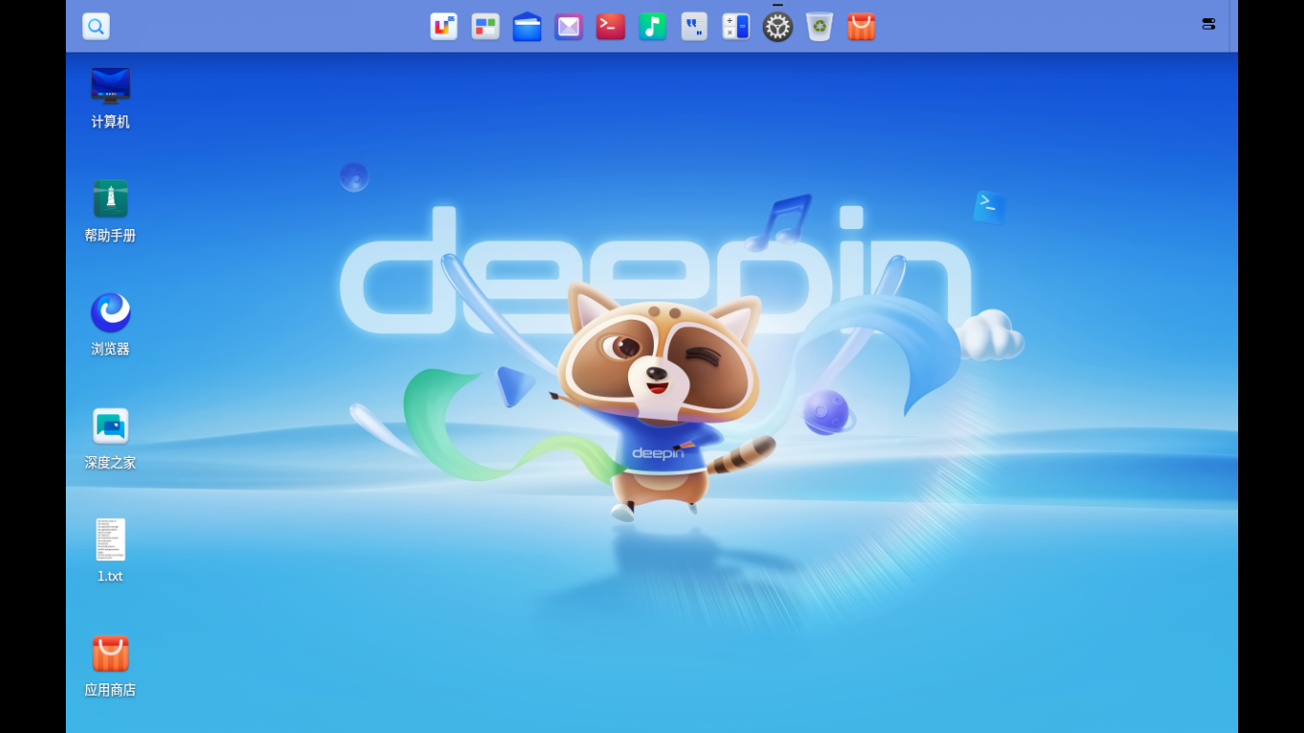
Task: Select the 计算机 desktop icon
Action: tap(111, 97)
